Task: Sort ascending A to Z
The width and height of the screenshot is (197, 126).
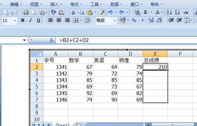Action: click(169, 12)
